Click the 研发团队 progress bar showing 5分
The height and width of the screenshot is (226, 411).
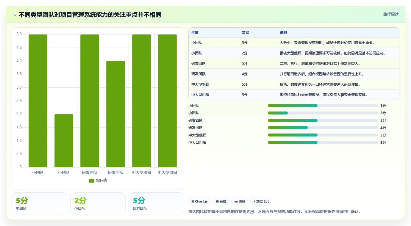[x=323, y=120]
